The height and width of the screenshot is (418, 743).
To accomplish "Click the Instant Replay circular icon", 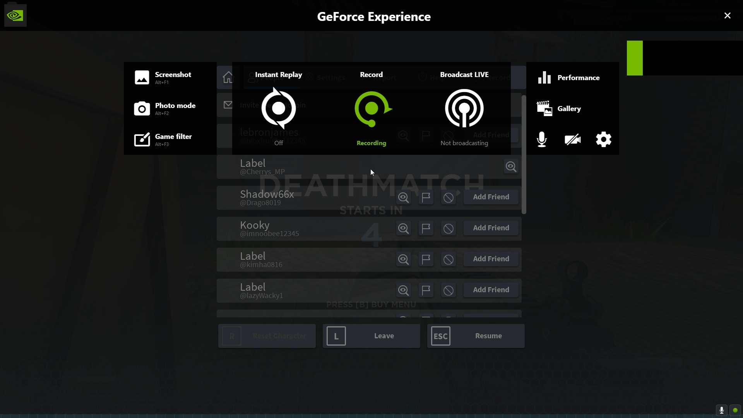I will point(279,108).
